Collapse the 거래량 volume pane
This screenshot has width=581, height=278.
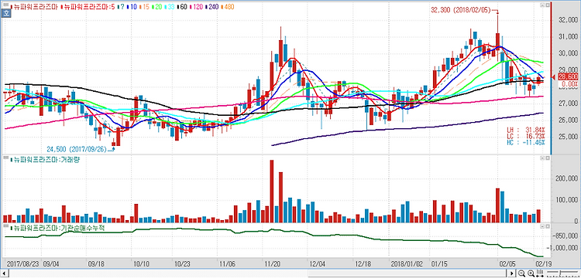point(542,158)
